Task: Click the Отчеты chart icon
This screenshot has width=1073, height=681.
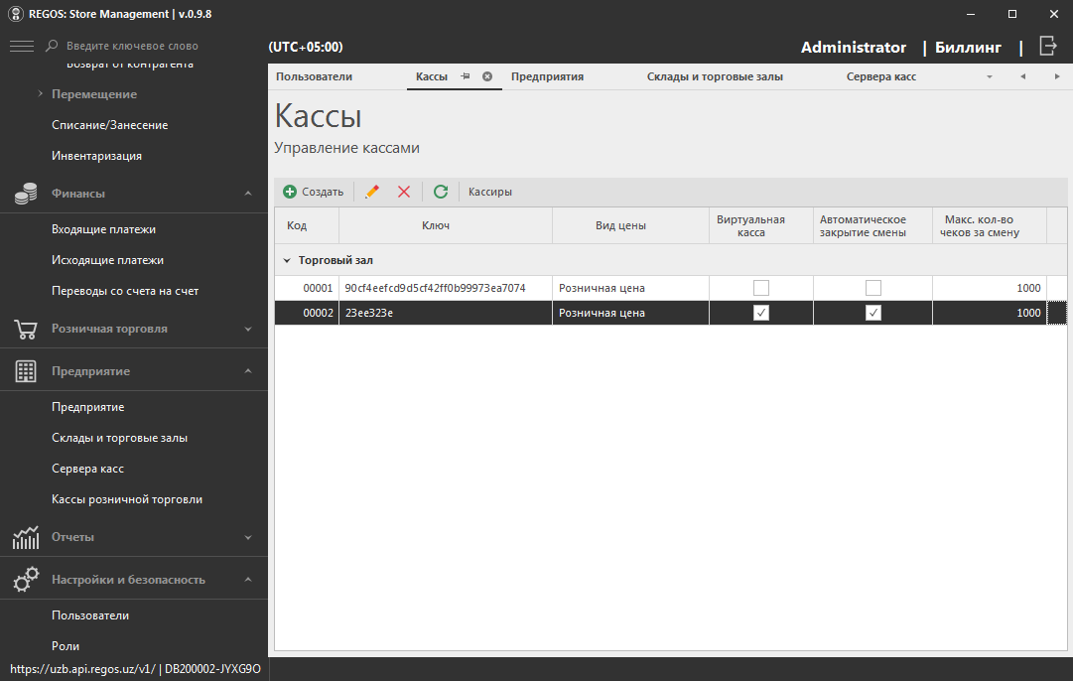Action: pyautogui.click(x=26, y=537)
